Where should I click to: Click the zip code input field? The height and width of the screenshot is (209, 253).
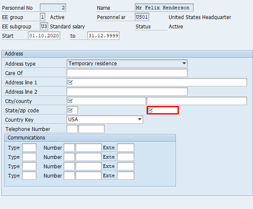click(163, 110)
